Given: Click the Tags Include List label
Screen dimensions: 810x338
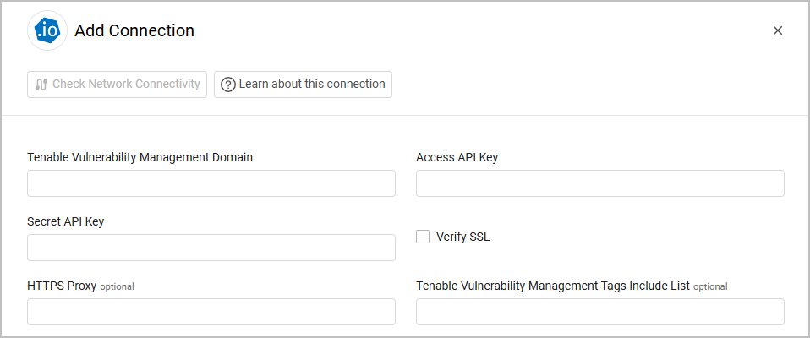Looking at the screenshot, I should (553, 286).
